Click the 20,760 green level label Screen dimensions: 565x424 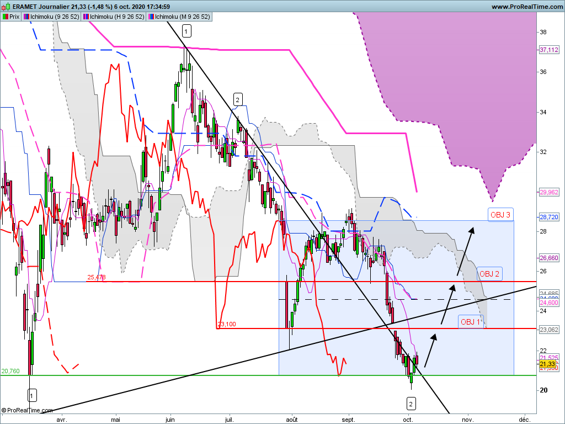click(10, 371)
